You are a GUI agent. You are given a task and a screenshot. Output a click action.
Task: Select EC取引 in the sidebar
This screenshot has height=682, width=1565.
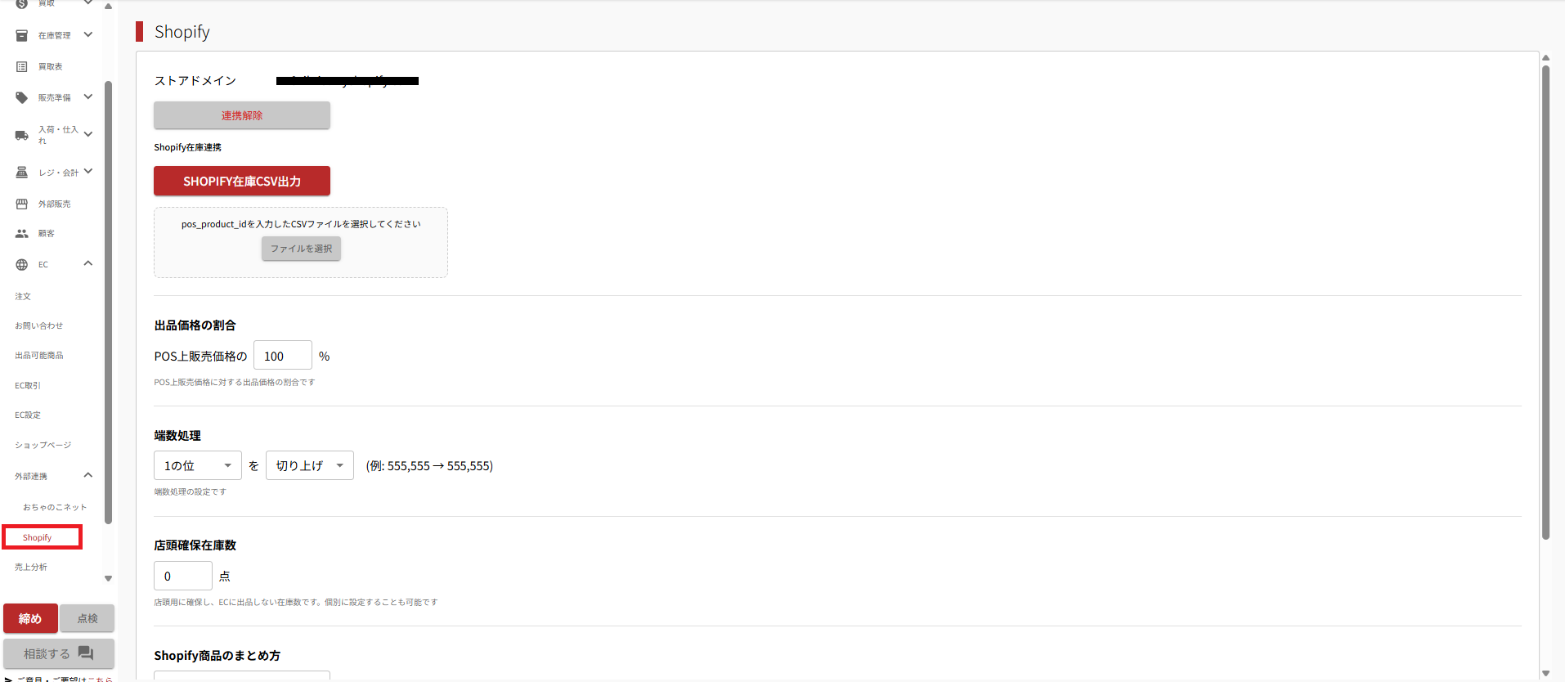[27, 385]
